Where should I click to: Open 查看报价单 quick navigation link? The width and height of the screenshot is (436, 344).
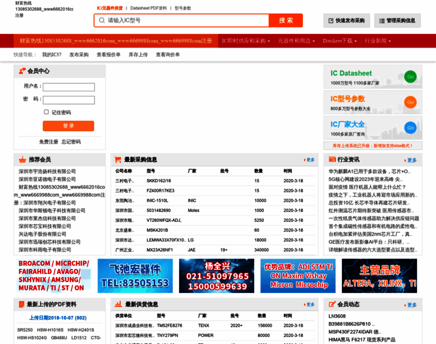[108, 54]
